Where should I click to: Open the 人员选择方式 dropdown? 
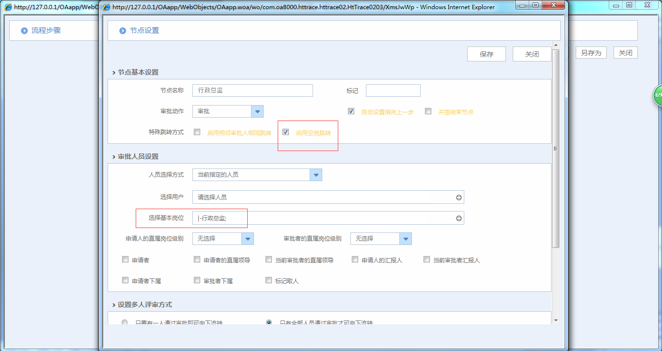316,174
